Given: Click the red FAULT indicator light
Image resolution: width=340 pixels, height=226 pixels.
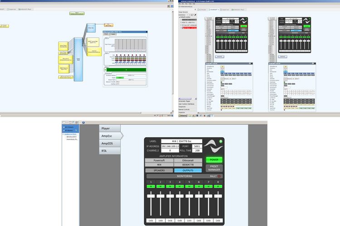Looking at the screenshot, I should click(x=219, y=176).
